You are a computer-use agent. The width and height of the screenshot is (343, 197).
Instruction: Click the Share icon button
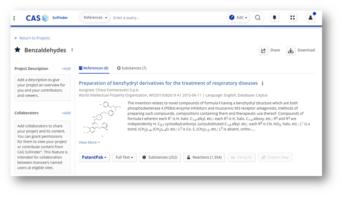click(263, 50)
